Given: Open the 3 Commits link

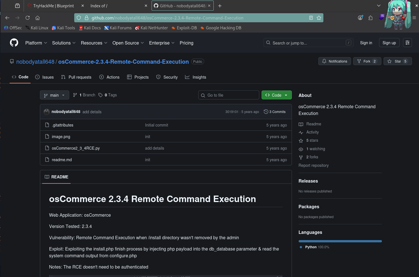Looking at the screenshot, I should coord(275,112).
